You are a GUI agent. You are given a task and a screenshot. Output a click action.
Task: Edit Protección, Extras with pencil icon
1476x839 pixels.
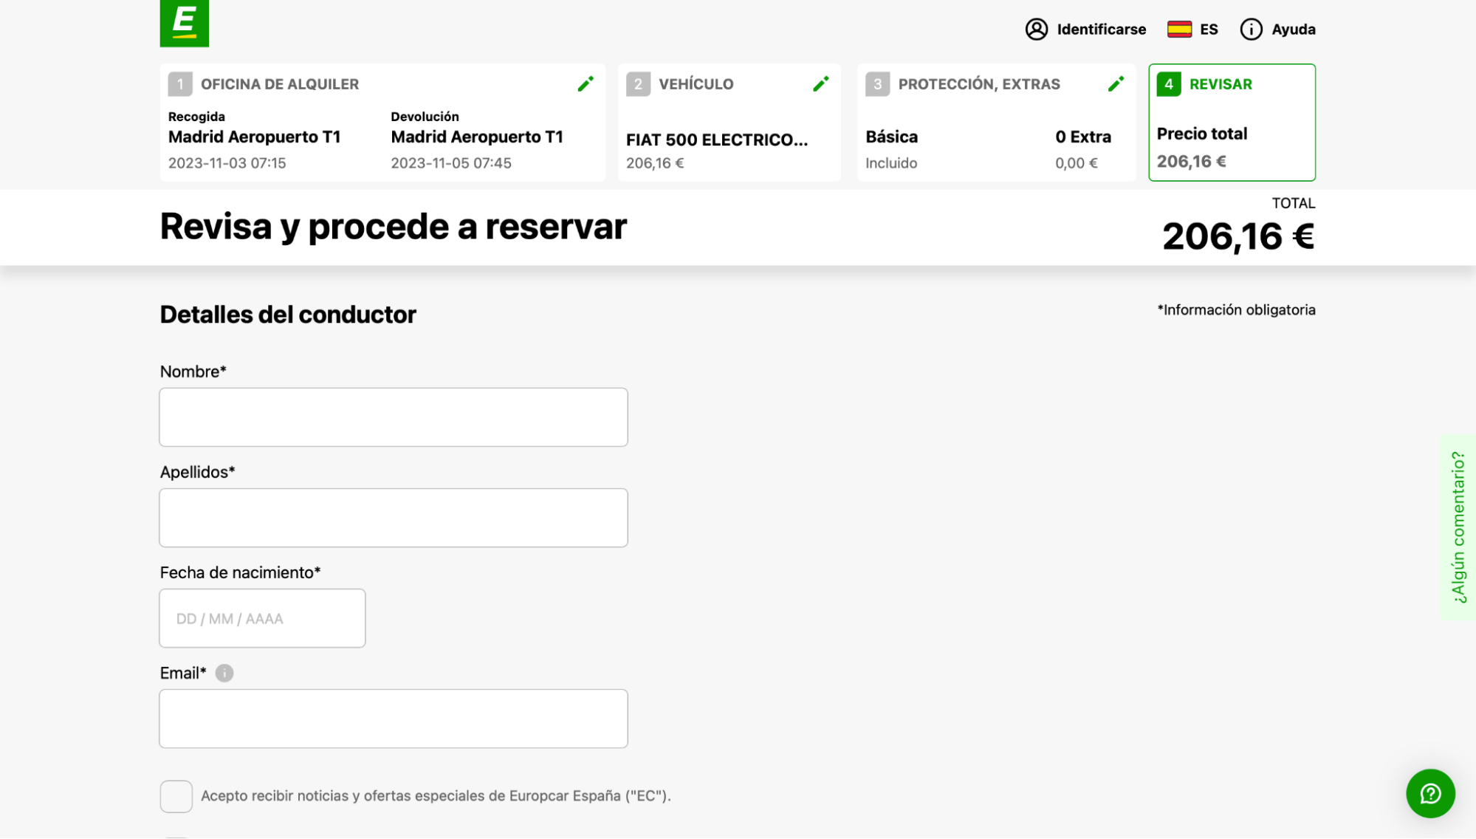click(x=1116, y=84)
